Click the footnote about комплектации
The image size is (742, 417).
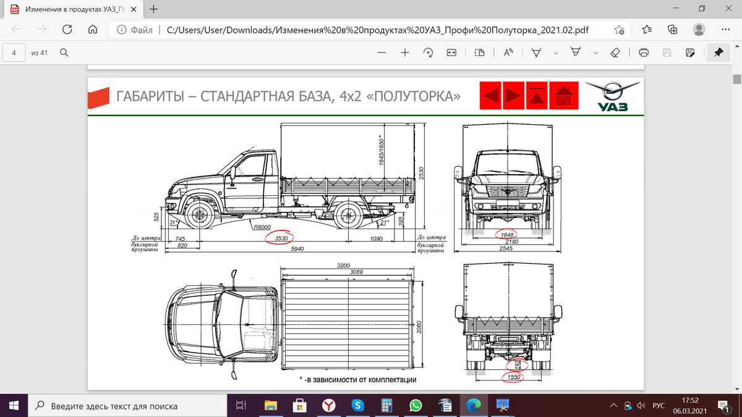(359, 380)
